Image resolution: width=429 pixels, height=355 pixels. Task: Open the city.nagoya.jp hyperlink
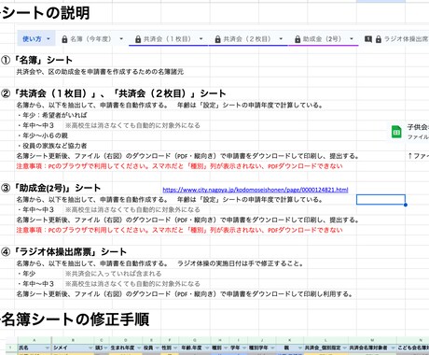click(x=256, y=190)
